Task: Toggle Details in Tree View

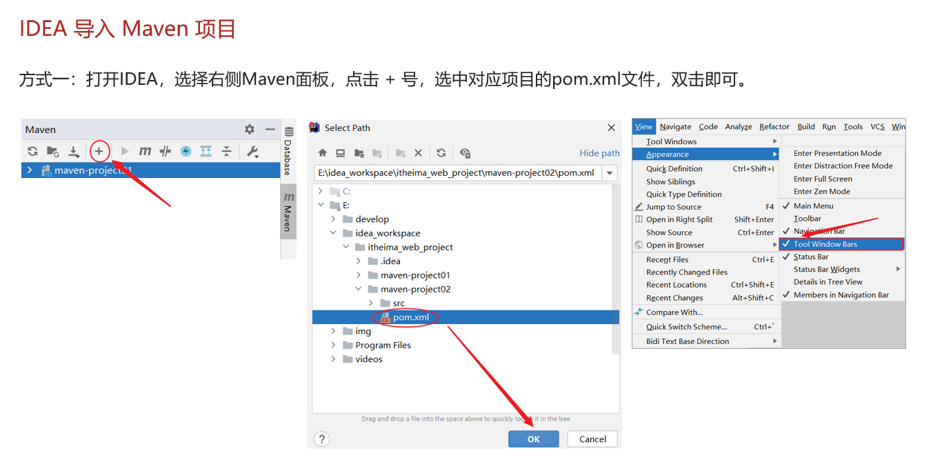Action: (x=842, y=281)
